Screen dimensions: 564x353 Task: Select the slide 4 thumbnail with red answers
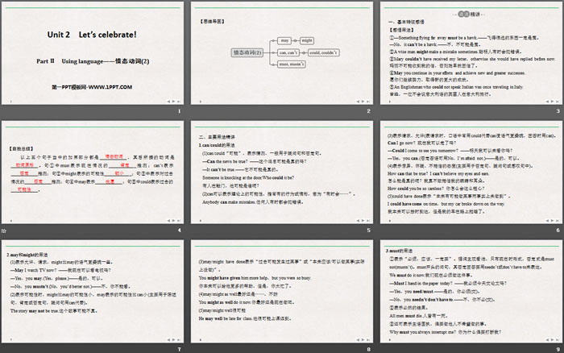tap(93, 172)
